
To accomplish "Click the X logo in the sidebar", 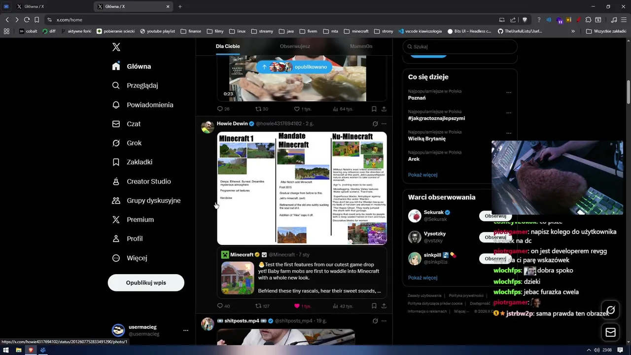I will [116, 47].
